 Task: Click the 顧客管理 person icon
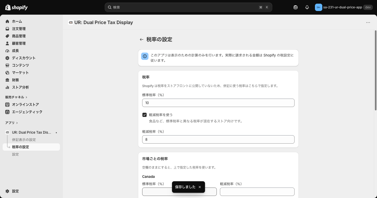point(7,43)
